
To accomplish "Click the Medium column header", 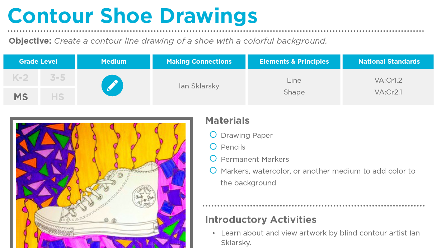I will coord(114,62).
